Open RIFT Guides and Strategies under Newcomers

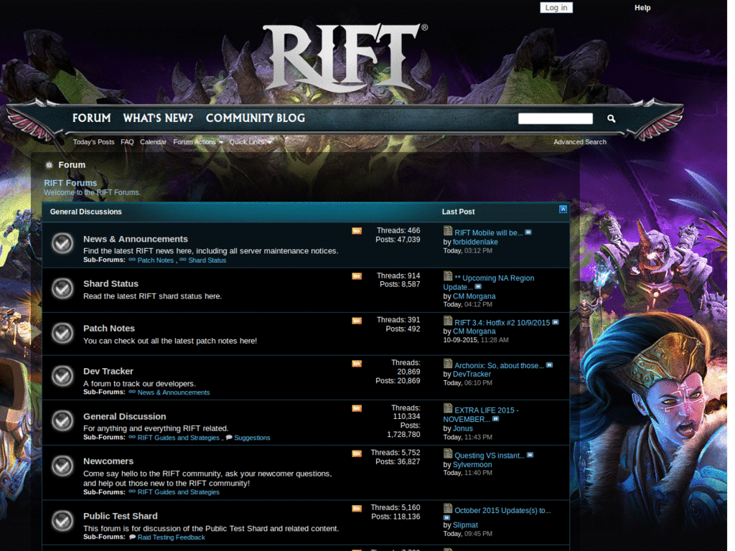tap(178, 492)
